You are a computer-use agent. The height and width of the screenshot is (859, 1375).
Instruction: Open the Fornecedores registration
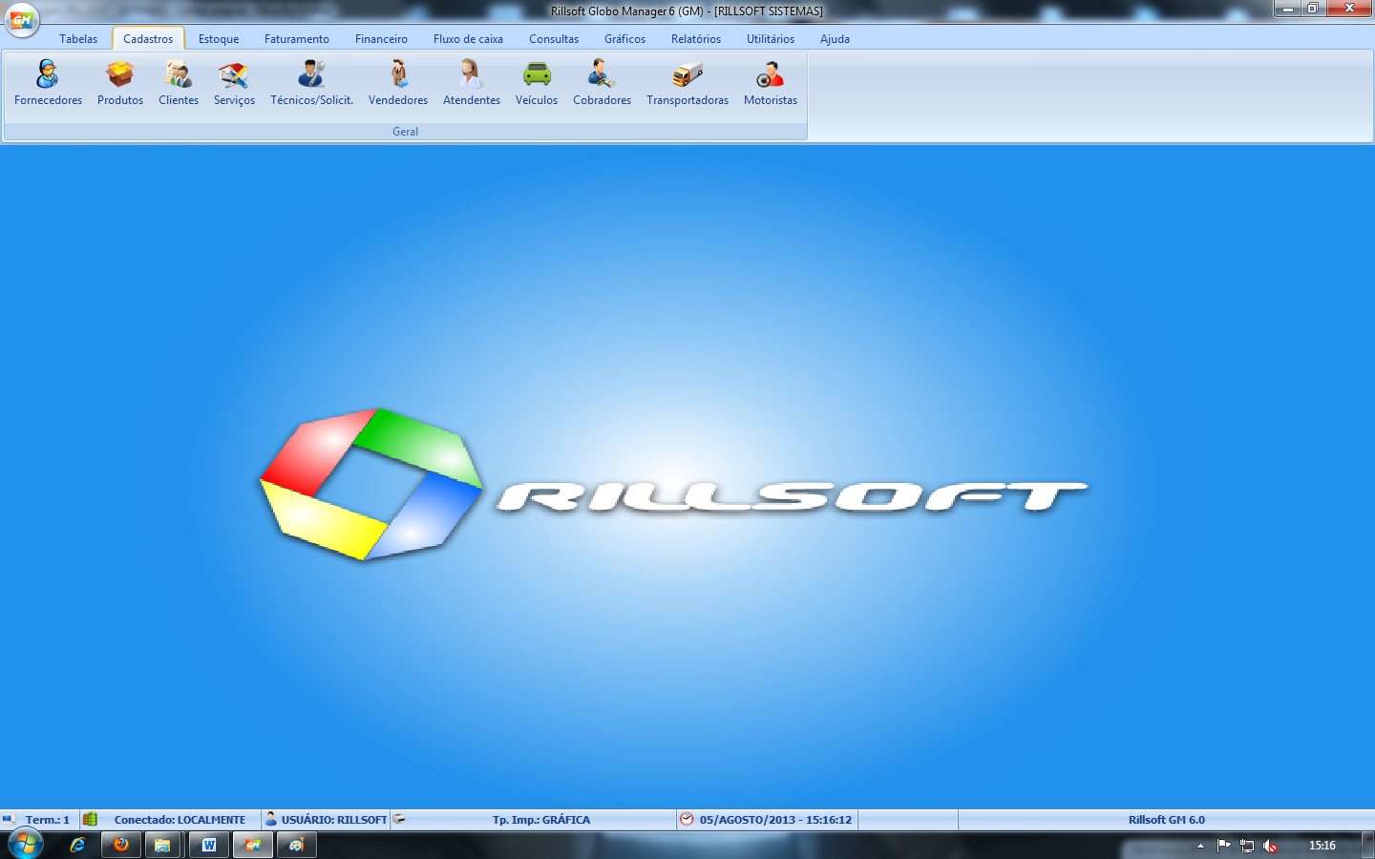(x=47, y=81)
